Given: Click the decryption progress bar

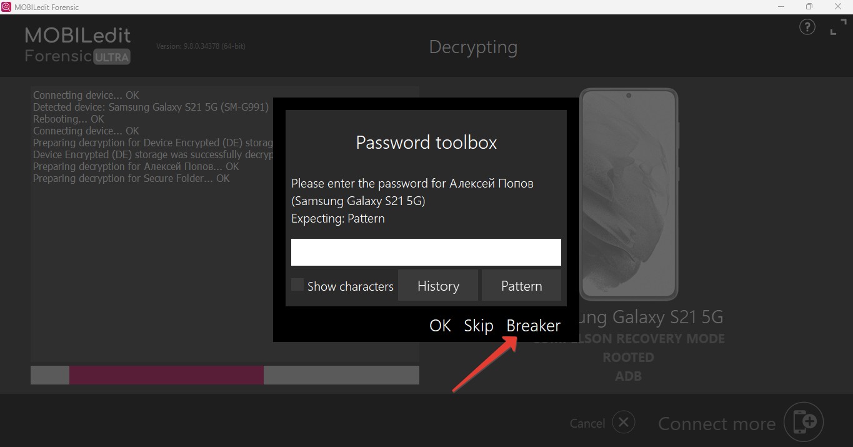Looking at the screenshot, I should coord(225,375).
